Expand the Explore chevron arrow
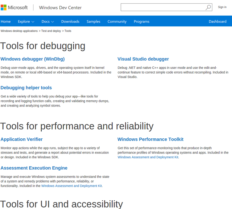 [x=33, y=22]
